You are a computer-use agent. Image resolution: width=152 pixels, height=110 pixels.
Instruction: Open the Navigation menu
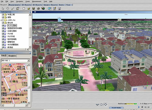19,2
